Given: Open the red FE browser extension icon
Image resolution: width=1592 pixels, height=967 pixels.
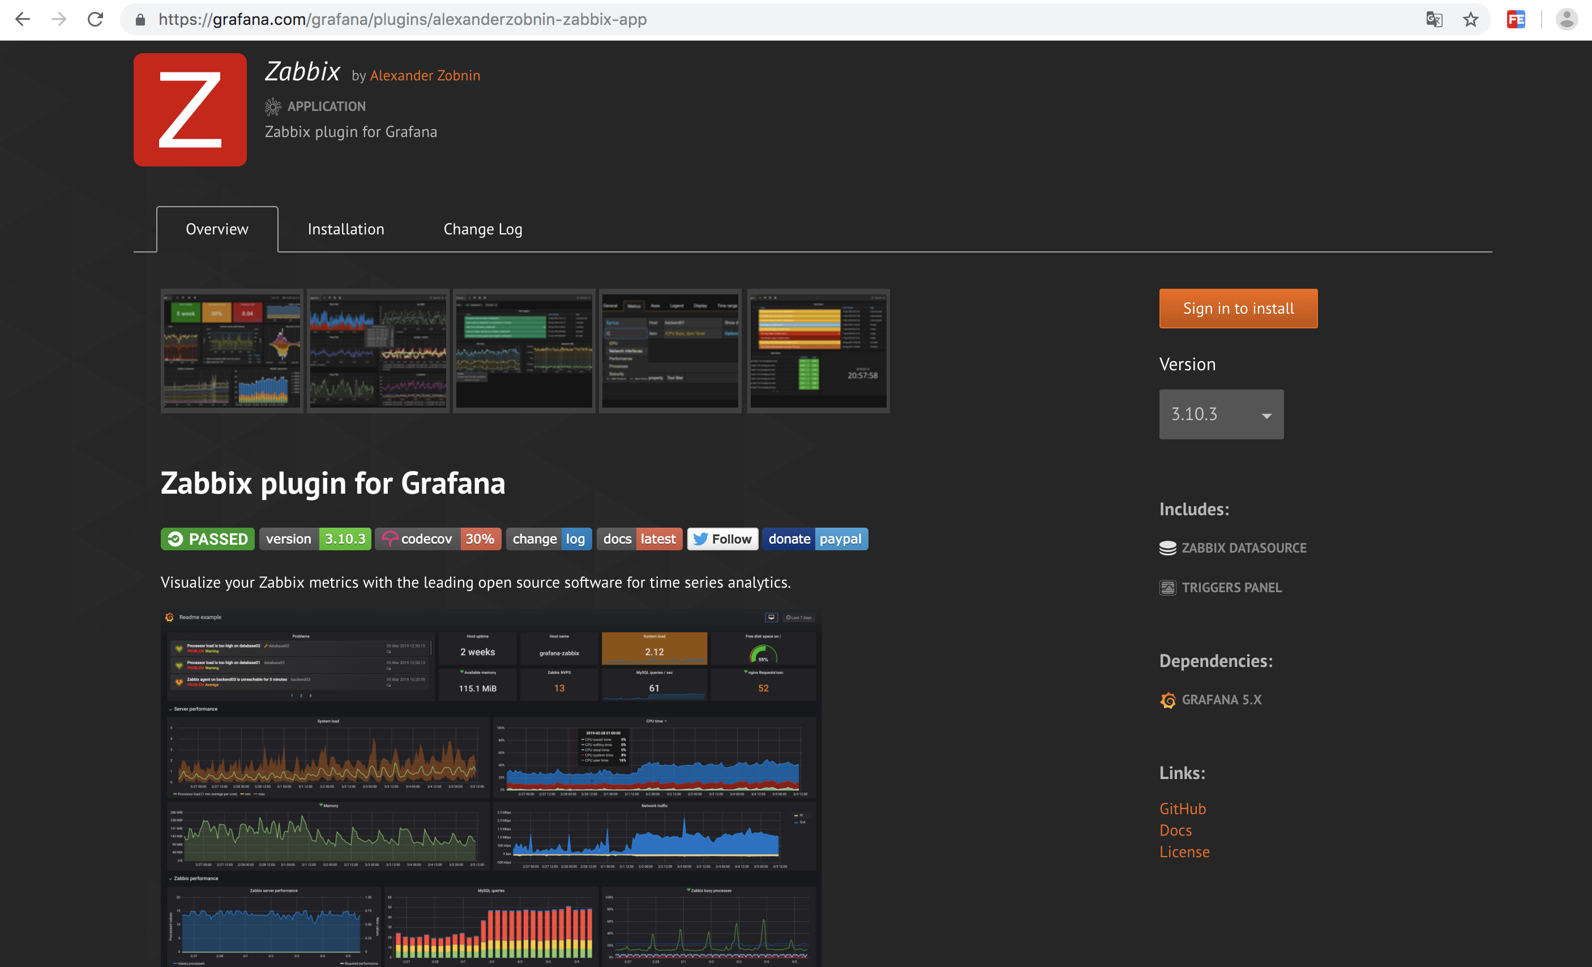Looking at the screenshot, I should tap(1516, 20).
